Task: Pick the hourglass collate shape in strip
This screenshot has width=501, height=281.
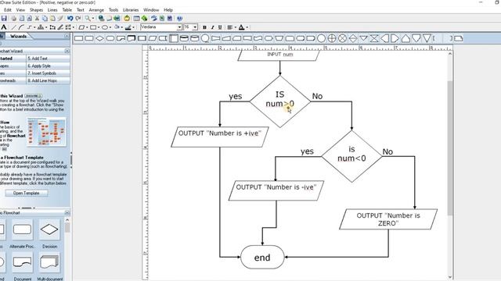Action: point(374,38)
